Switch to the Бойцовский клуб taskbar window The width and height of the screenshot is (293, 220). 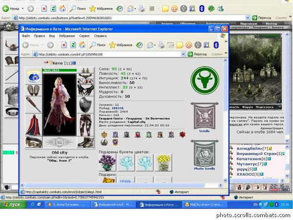click(x=113, y=205)
